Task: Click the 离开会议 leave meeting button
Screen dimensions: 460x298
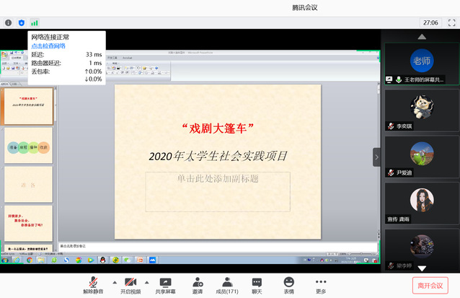Action: point(430,285)
